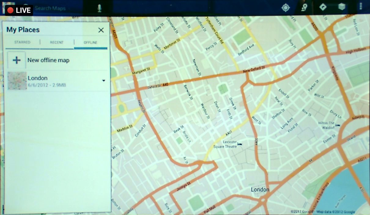
Task: Open the overflow menu with three dots
Action: (x=361, y=7)
